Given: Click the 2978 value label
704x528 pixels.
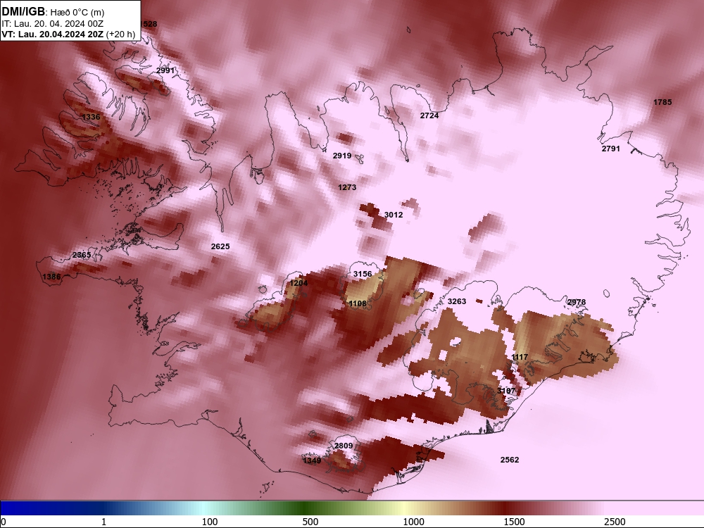Looking at the screenshot, I should click(577, 302).
